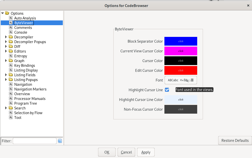Click Restore Defaults button
The height and width of the screenshot is (158, 252).
(235, 140)
